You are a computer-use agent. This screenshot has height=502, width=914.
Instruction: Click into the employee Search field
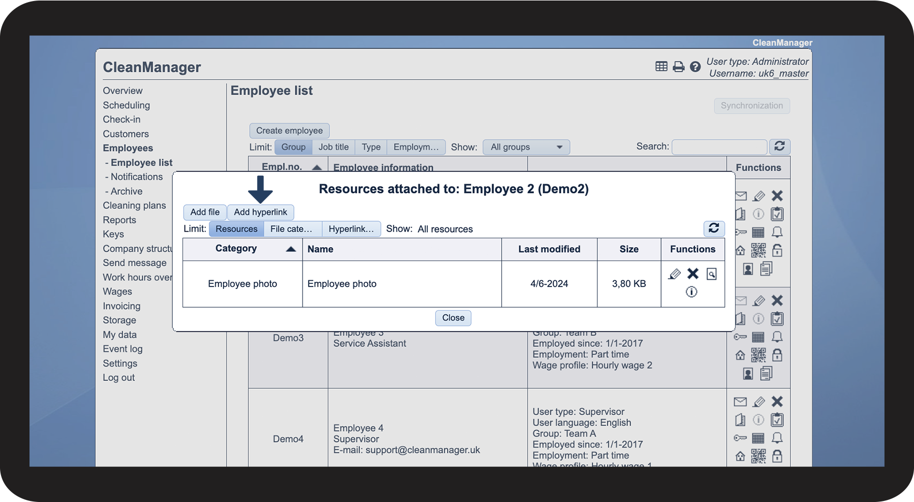(719, 147)
